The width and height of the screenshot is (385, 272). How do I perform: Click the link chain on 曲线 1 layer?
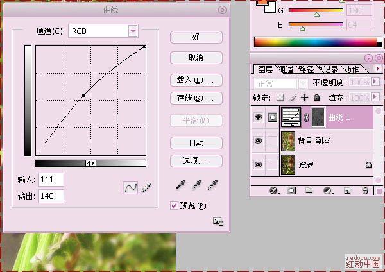tap(306, 117)
